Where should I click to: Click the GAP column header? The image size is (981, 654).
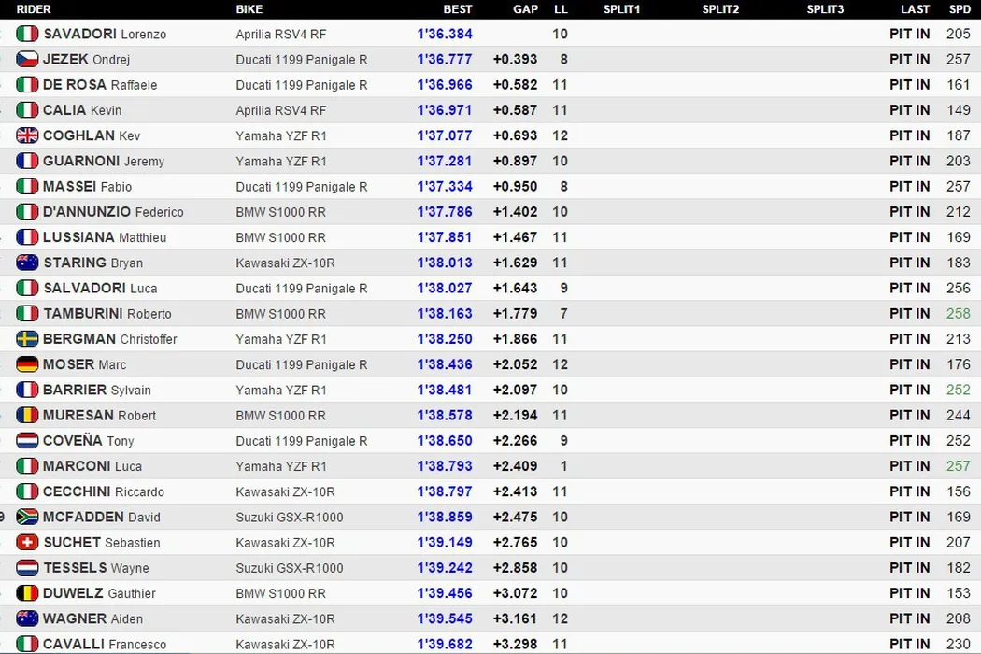525,9
